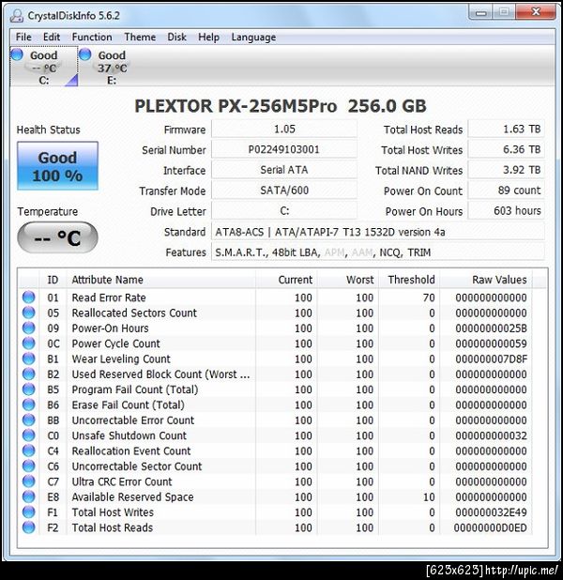563x580 pixels.
Task: Select raw value 000000007D8F
Action: [x=491, y=359]
